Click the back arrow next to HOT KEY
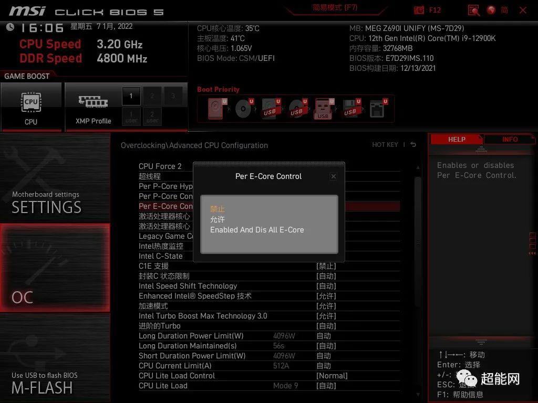 [413, 145]
